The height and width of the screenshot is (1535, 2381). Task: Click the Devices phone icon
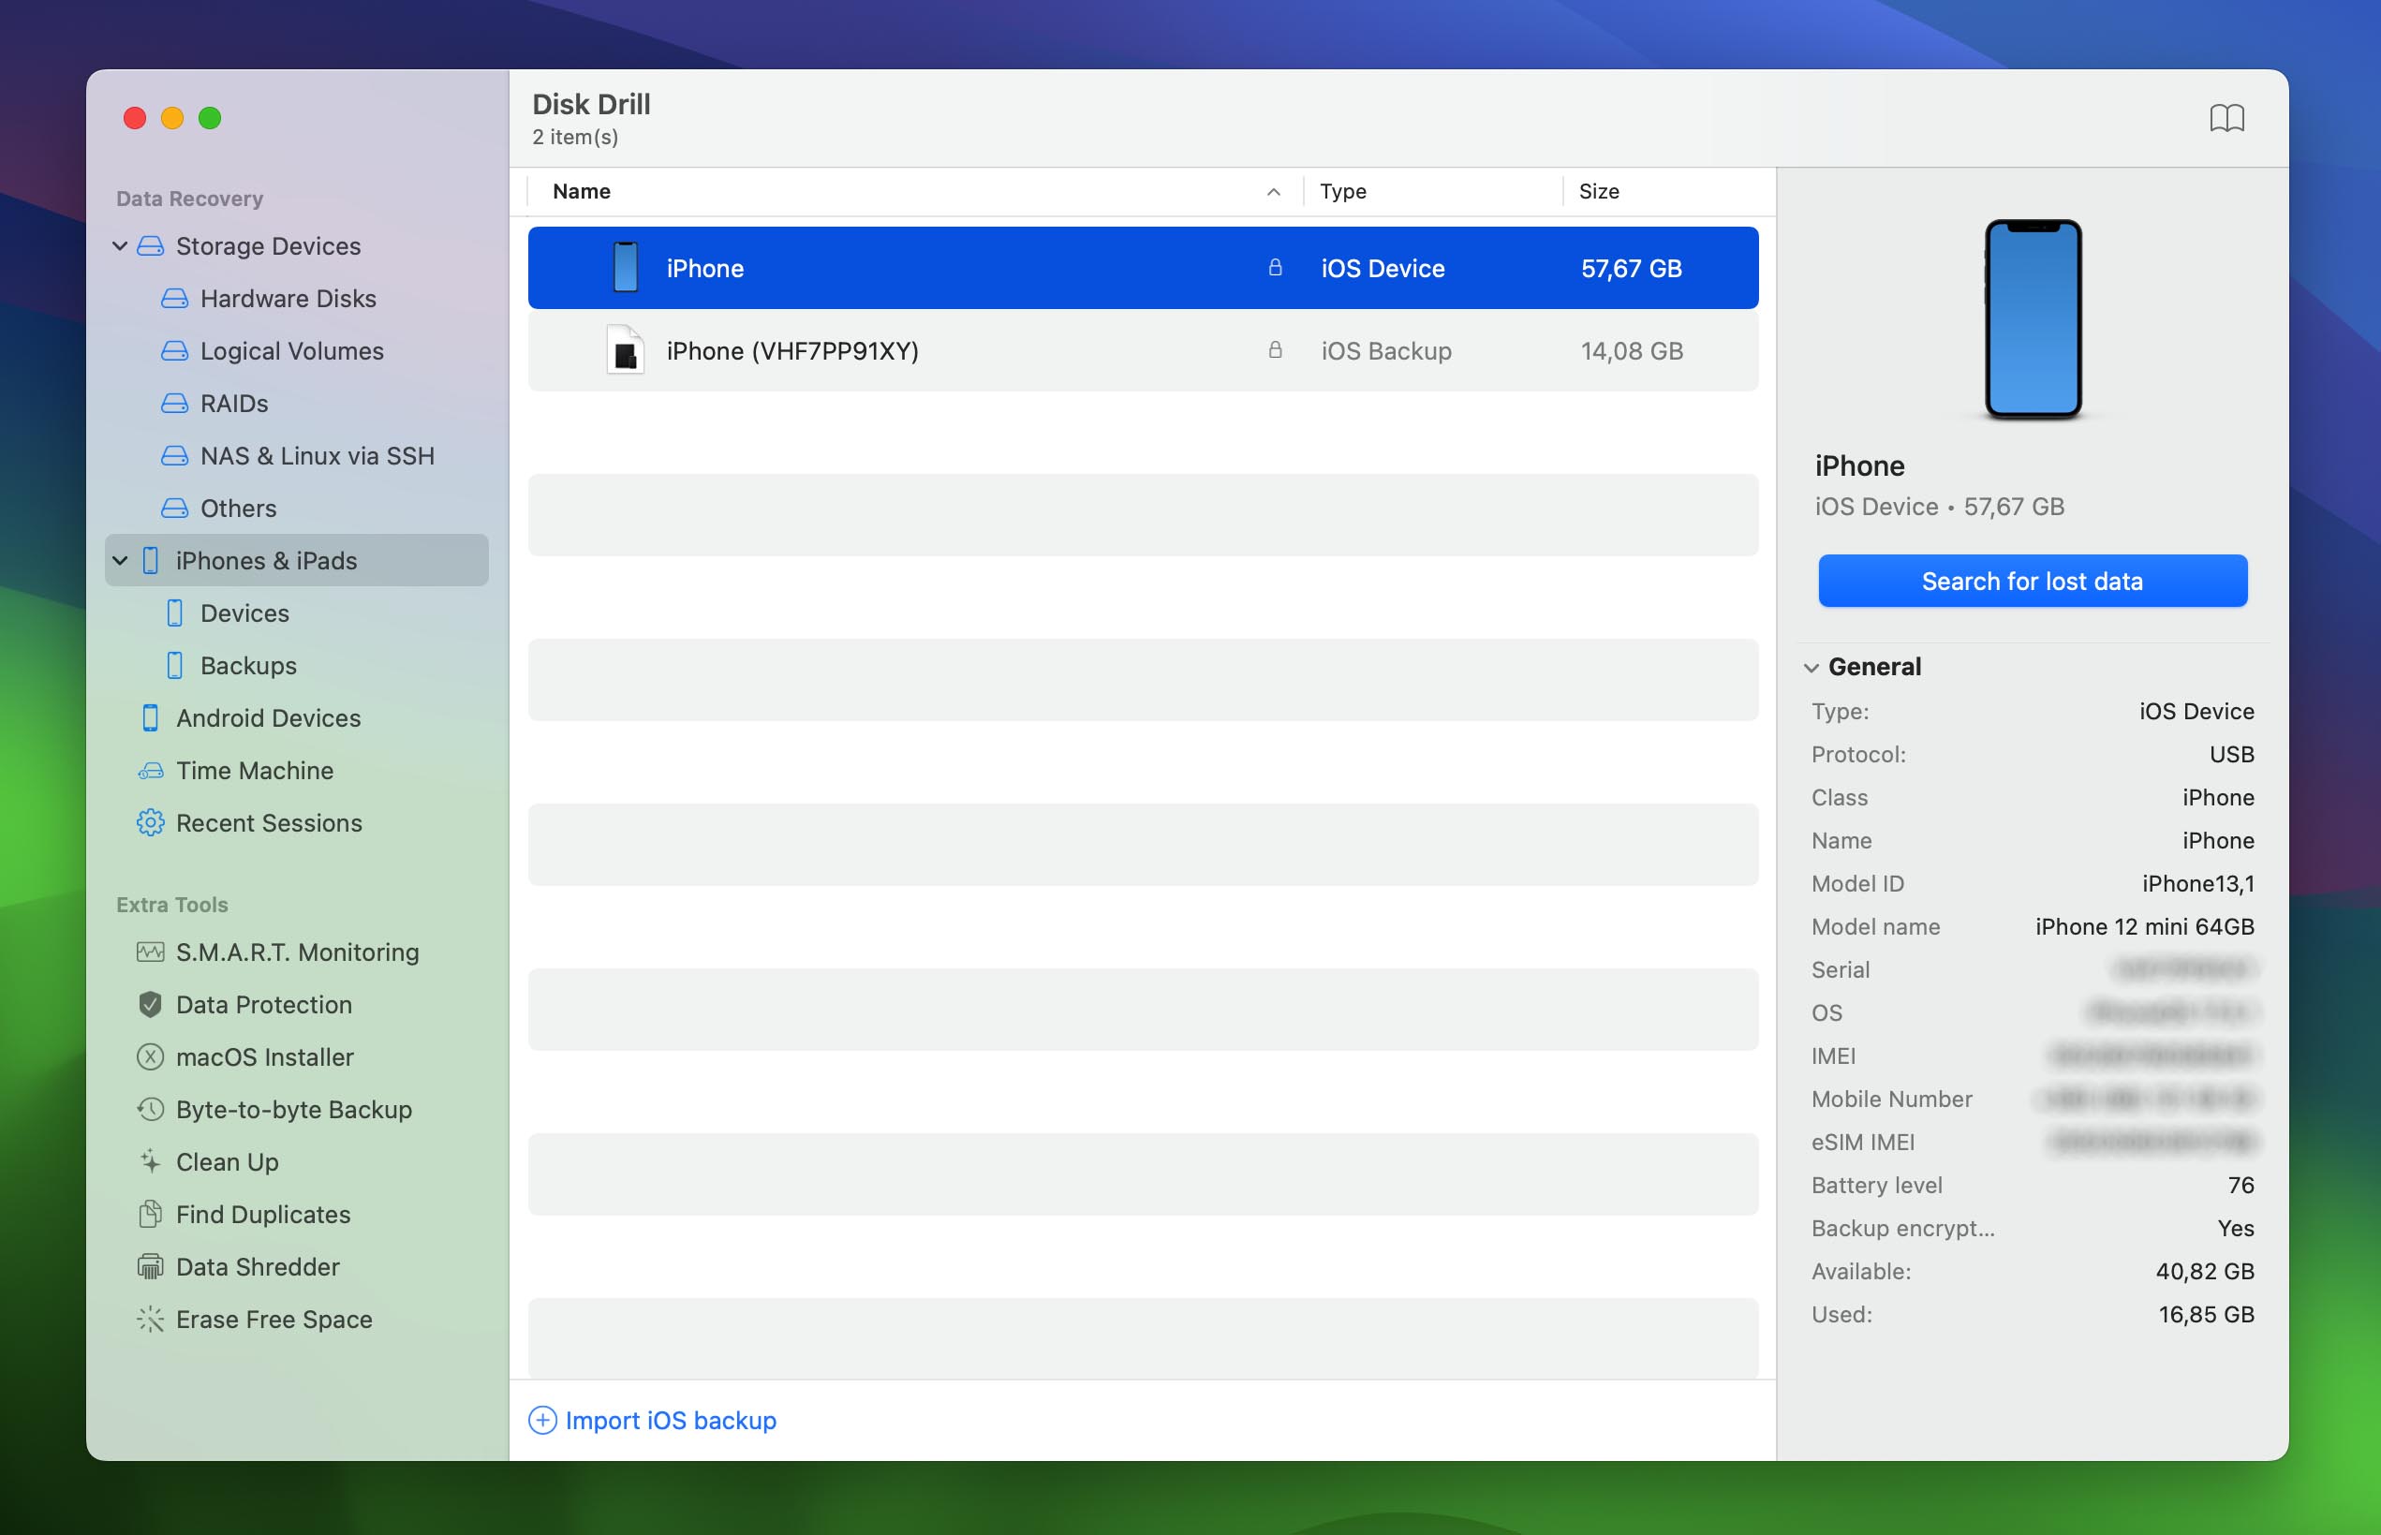coord(174,613)
